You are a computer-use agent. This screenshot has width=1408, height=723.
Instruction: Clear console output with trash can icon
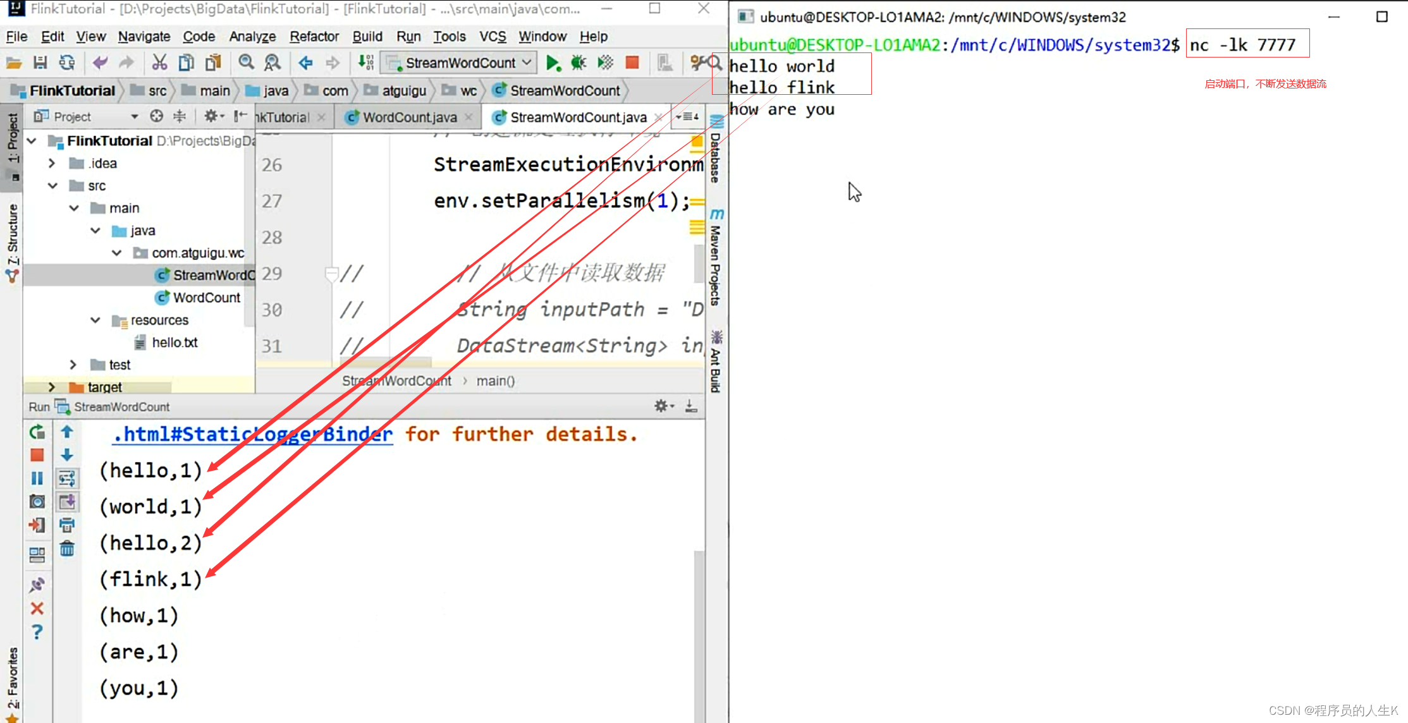[67, 549]
